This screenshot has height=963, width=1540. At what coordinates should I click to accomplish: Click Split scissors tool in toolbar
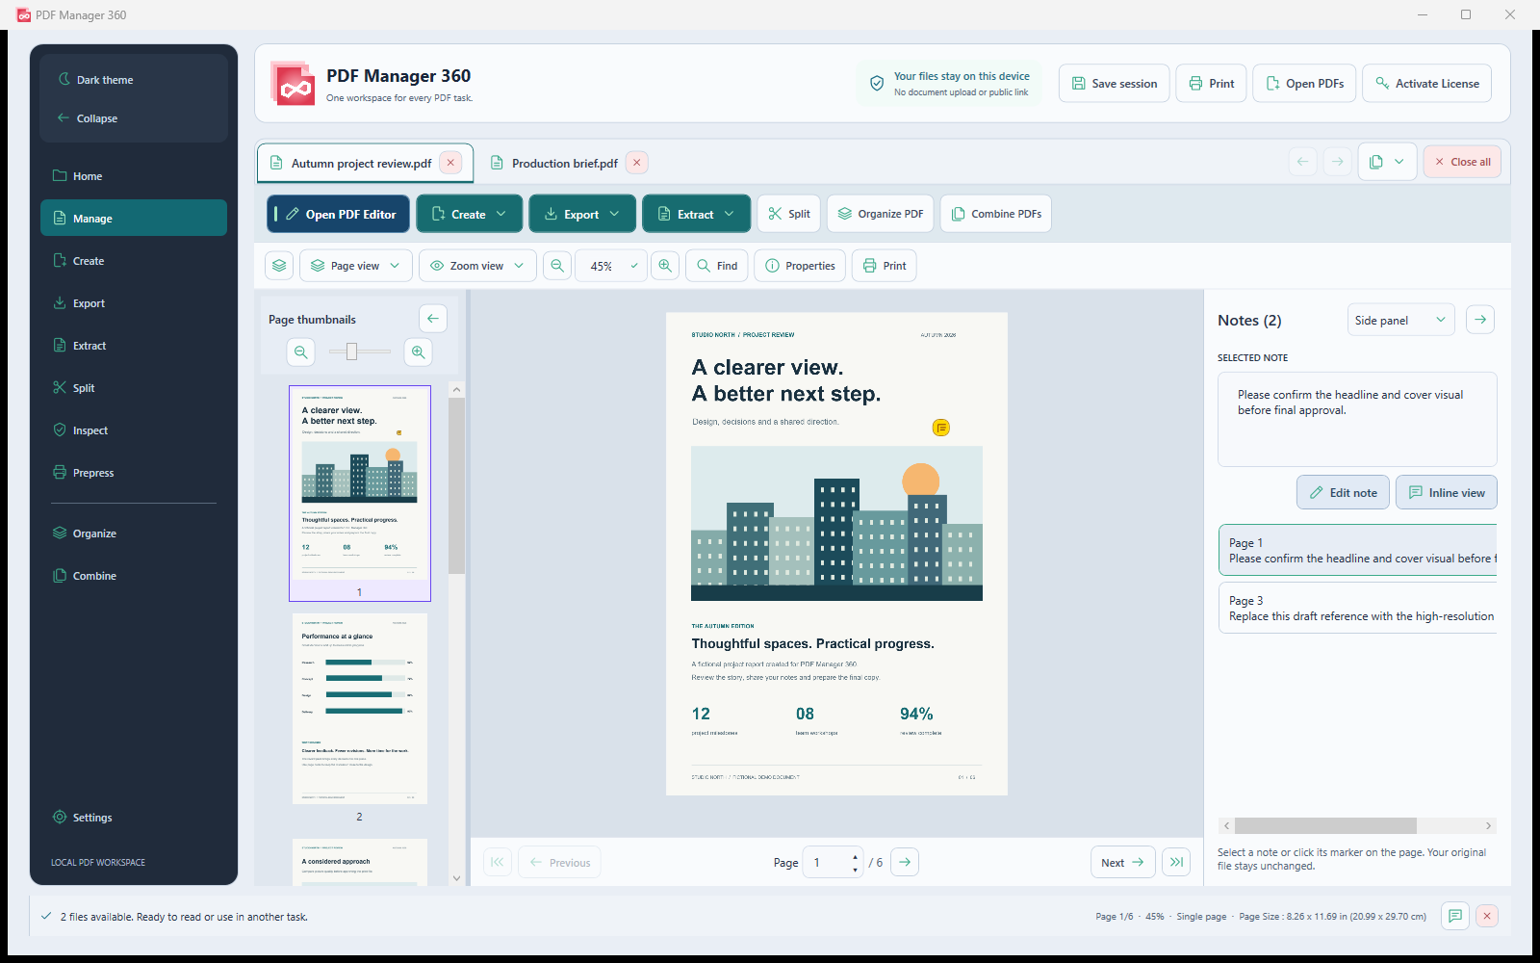click(789, 214)
